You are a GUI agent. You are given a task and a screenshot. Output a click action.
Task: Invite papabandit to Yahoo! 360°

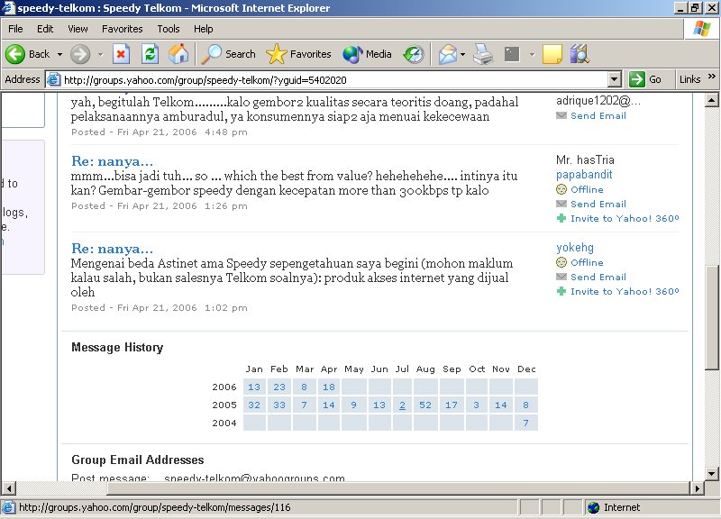(x=625, y=218)
